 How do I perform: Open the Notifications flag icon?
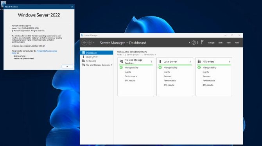(x=202, y=43)
